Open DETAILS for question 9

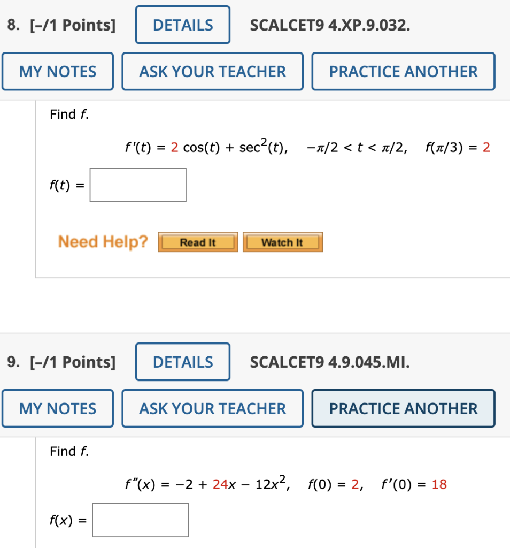coord(182,362)
